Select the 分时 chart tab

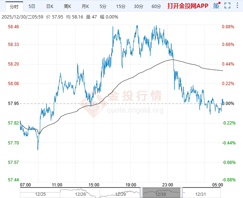[x=14, y=7]
